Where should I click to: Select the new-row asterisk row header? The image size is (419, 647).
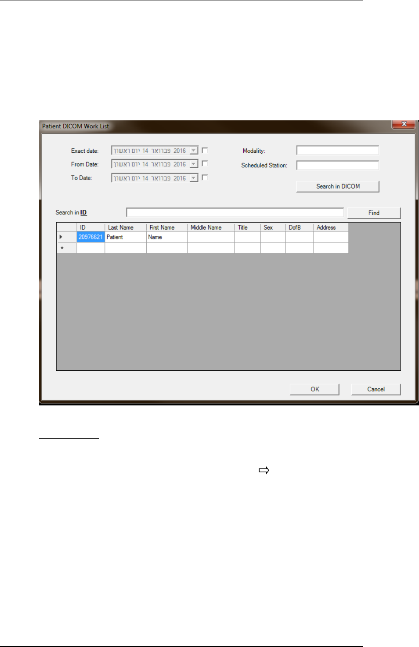[67, 248]
